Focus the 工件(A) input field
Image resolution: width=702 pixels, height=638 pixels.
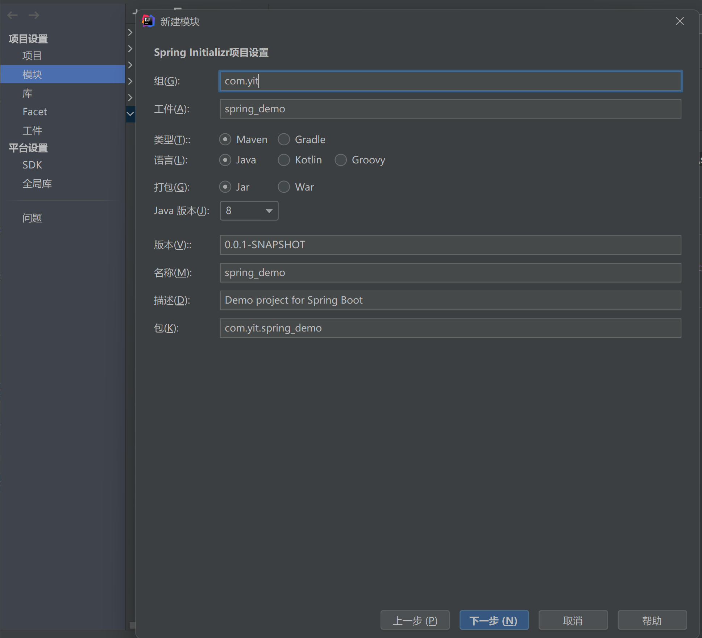click(x=450, y=109)
